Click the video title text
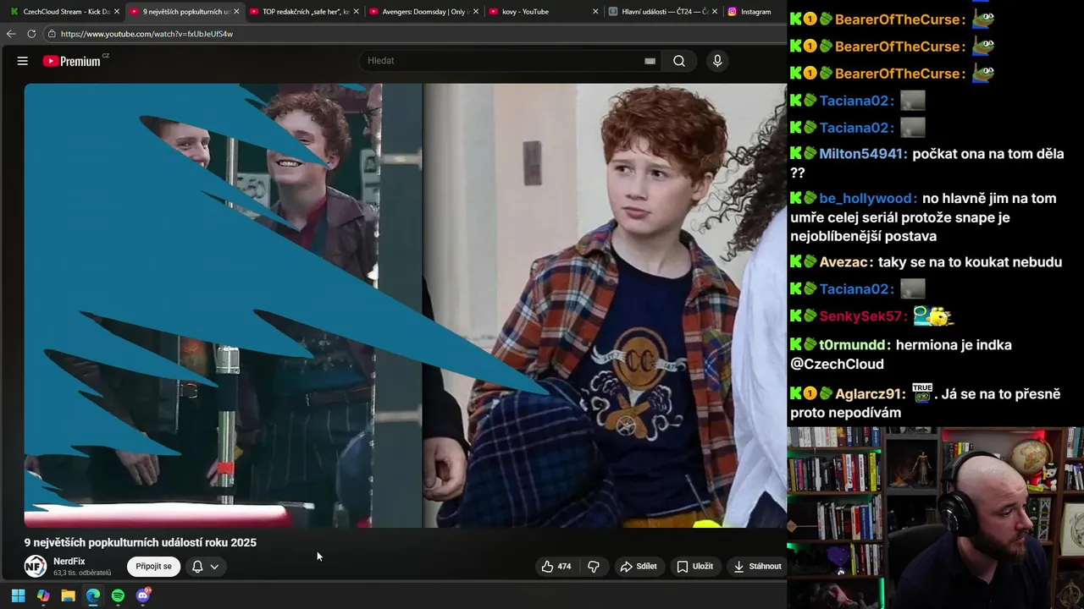 pos(140,543)
